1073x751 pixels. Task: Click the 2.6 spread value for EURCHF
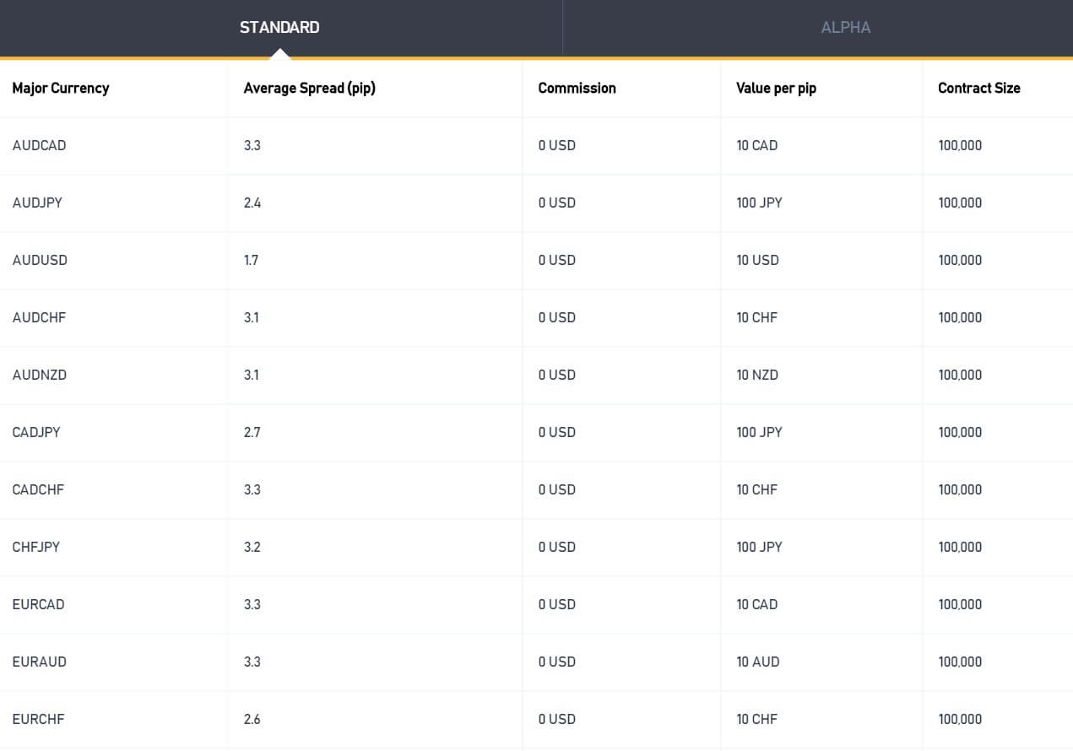[x=252, y=719]
